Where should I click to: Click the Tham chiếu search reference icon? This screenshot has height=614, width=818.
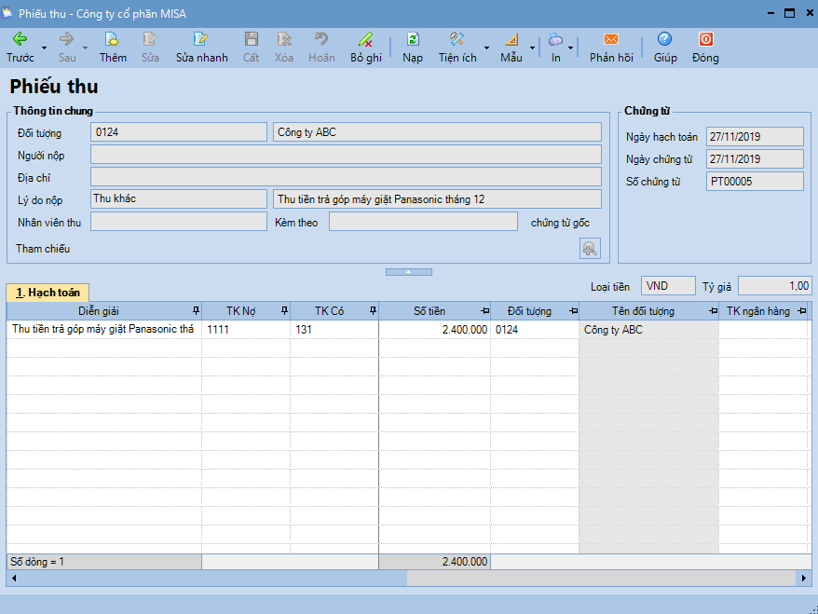coord(590,249)
